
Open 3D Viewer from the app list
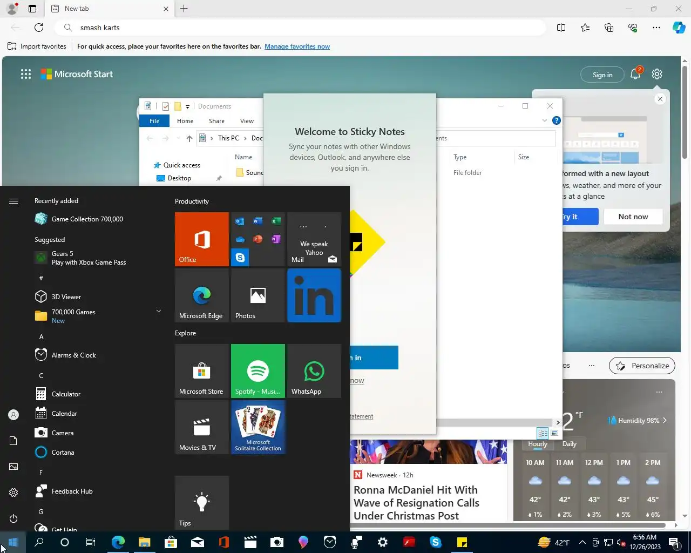pyautogui.click(x=97, y=296)
